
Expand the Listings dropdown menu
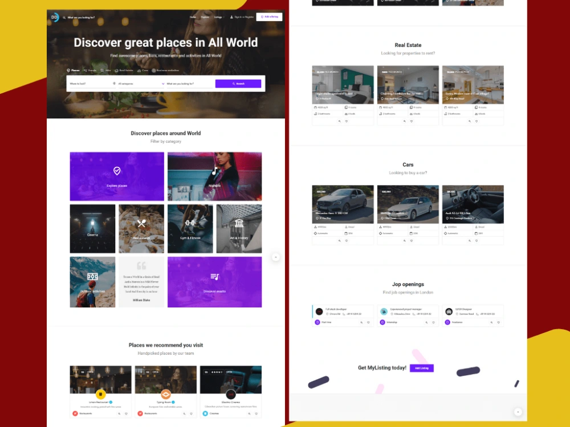coord(219,17)
